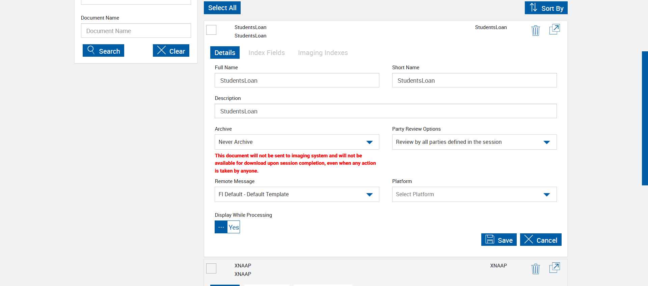Image resolution: width=648 pixels, height=286 pixels.
Task: Cancel editing the document details
Action: pos(540,240)
